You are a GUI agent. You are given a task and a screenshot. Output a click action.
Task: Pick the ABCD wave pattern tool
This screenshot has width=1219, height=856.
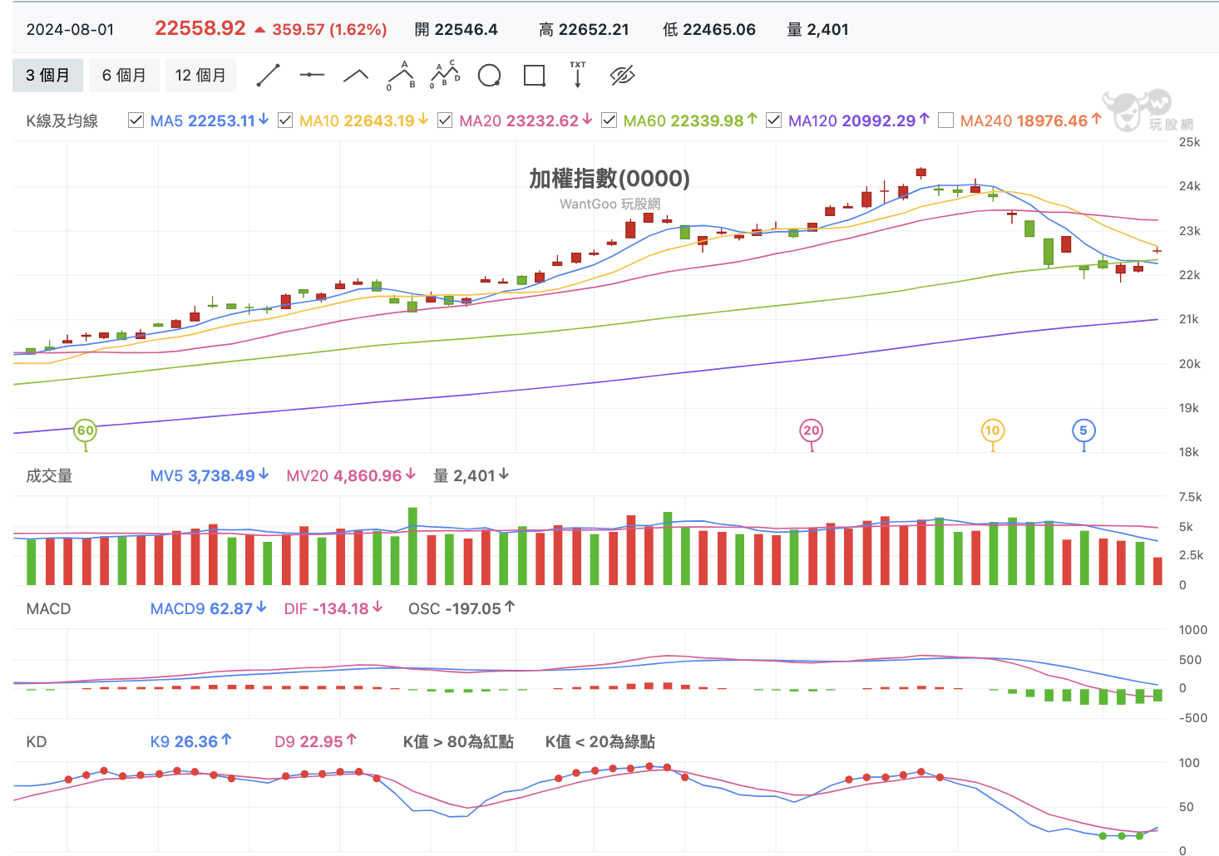pos(445,76)
